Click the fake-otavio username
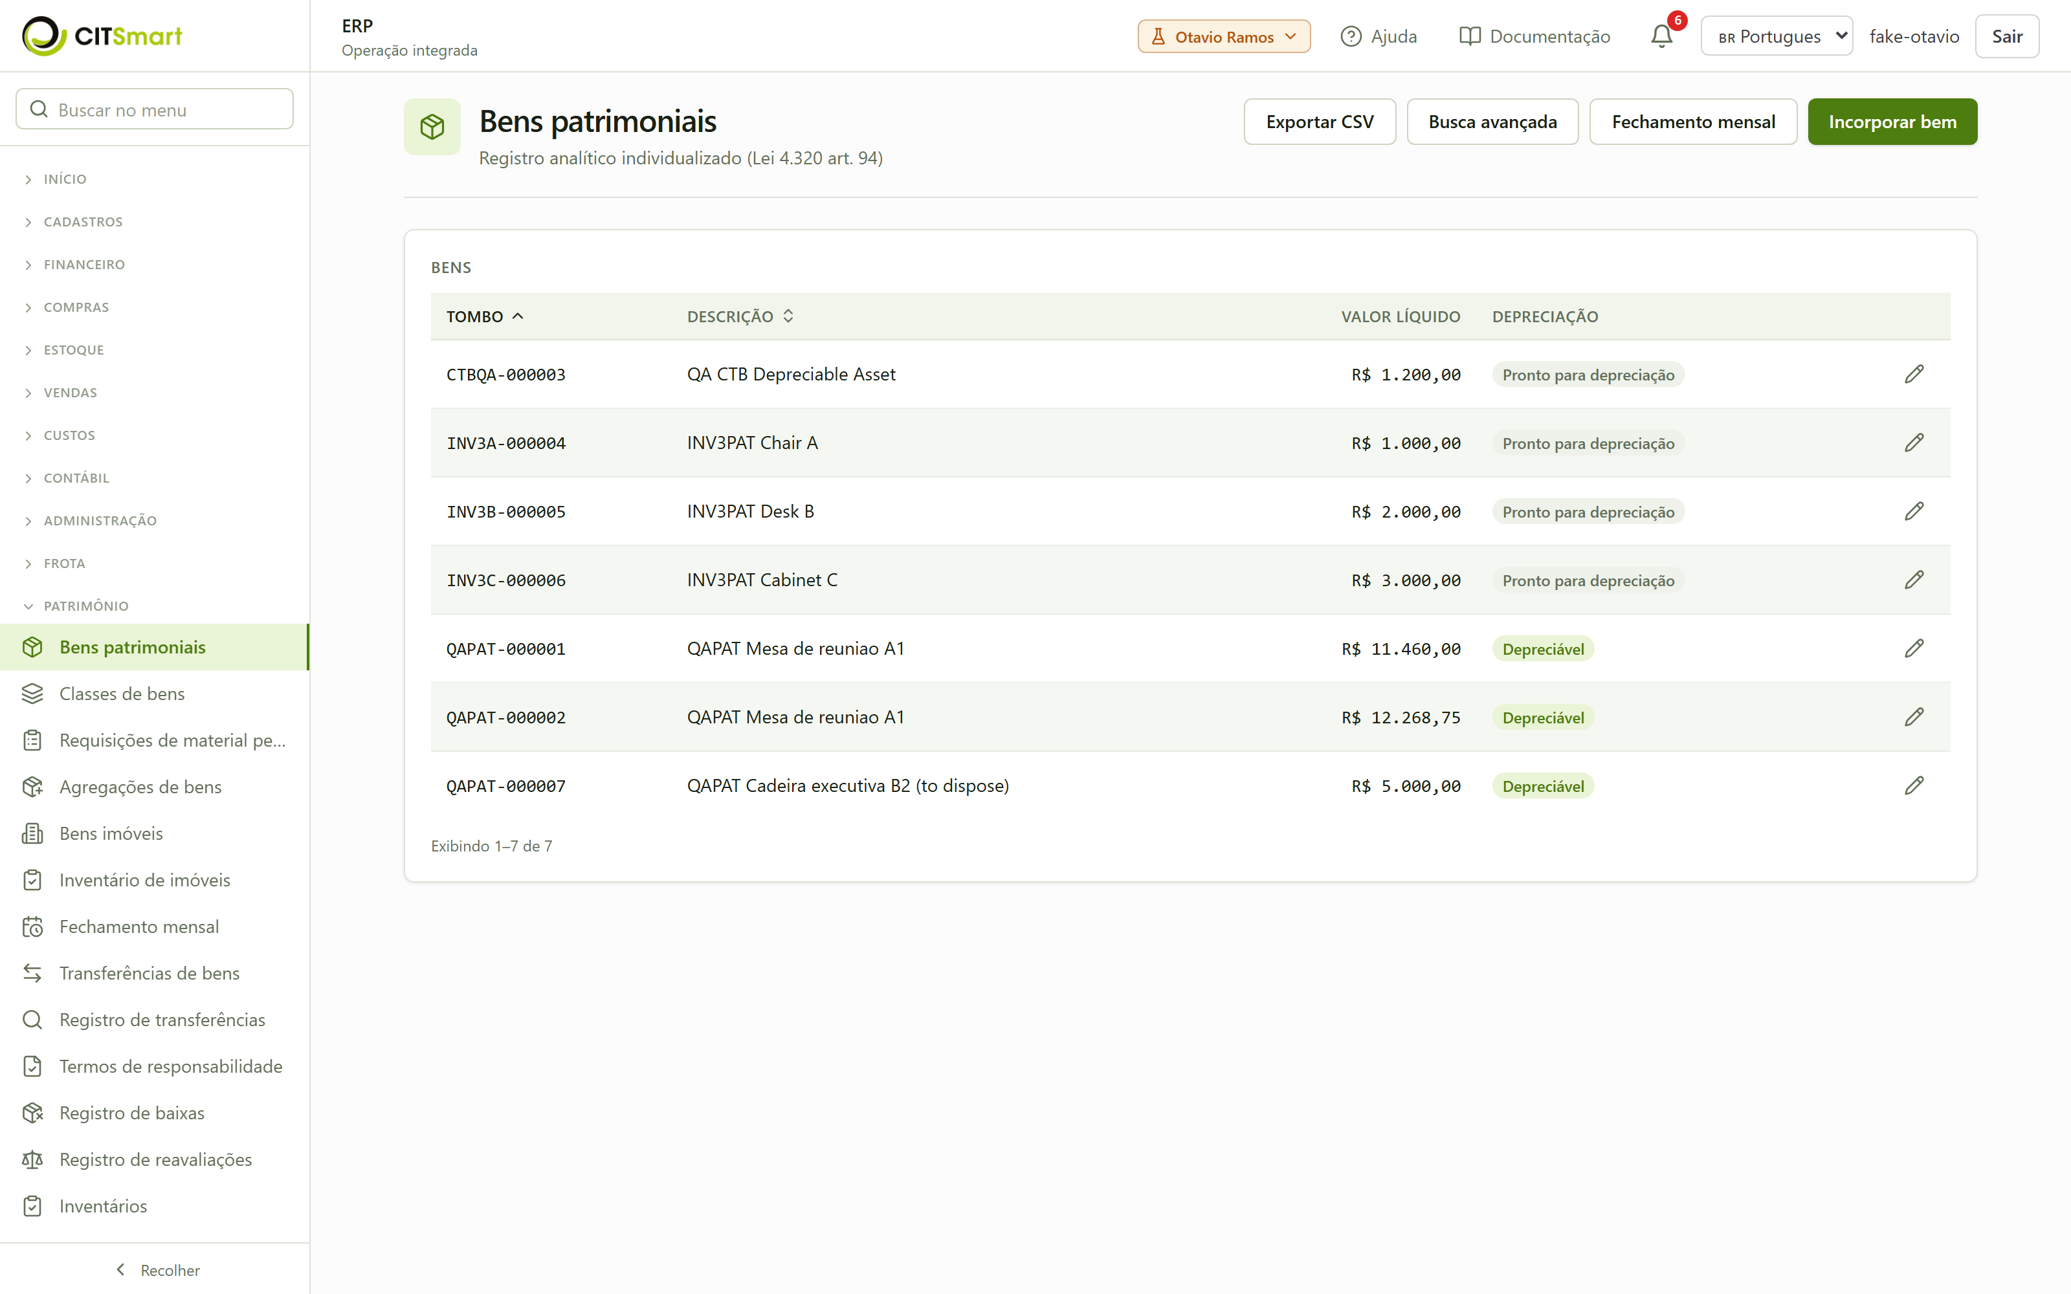This screenshot has height=1294, width=2071. [1914, 36]
